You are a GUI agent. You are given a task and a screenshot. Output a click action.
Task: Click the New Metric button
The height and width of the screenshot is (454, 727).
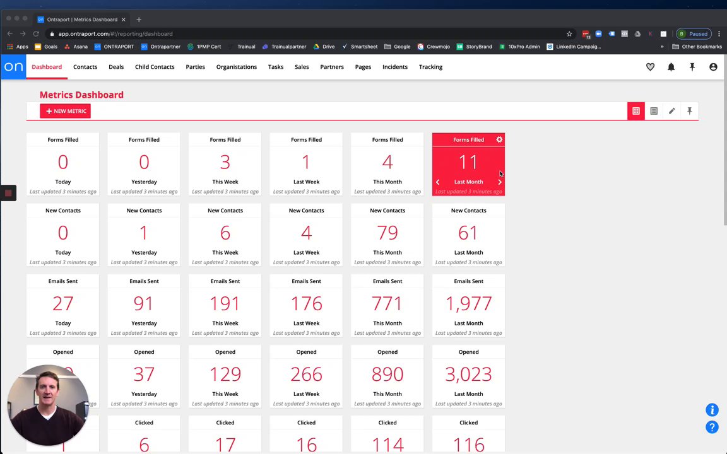click(x=66, y=111)
